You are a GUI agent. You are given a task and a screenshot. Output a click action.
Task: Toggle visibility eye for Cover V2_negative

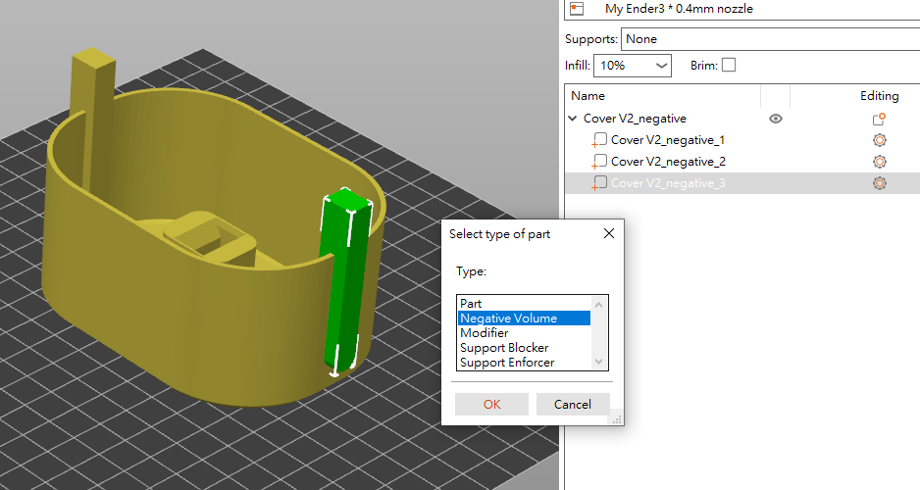click(776, 119)
